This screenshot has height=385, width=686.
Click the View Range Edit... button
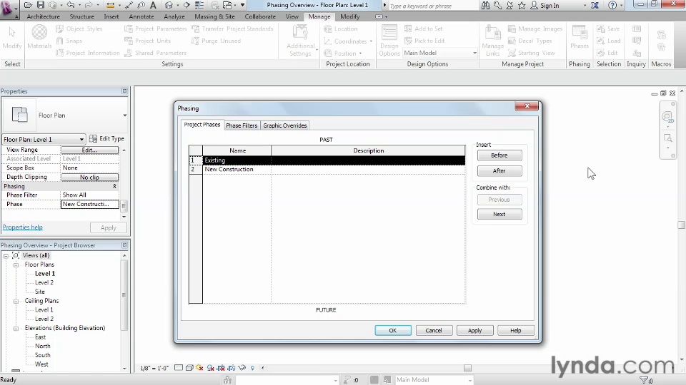[x=90, y=150]
